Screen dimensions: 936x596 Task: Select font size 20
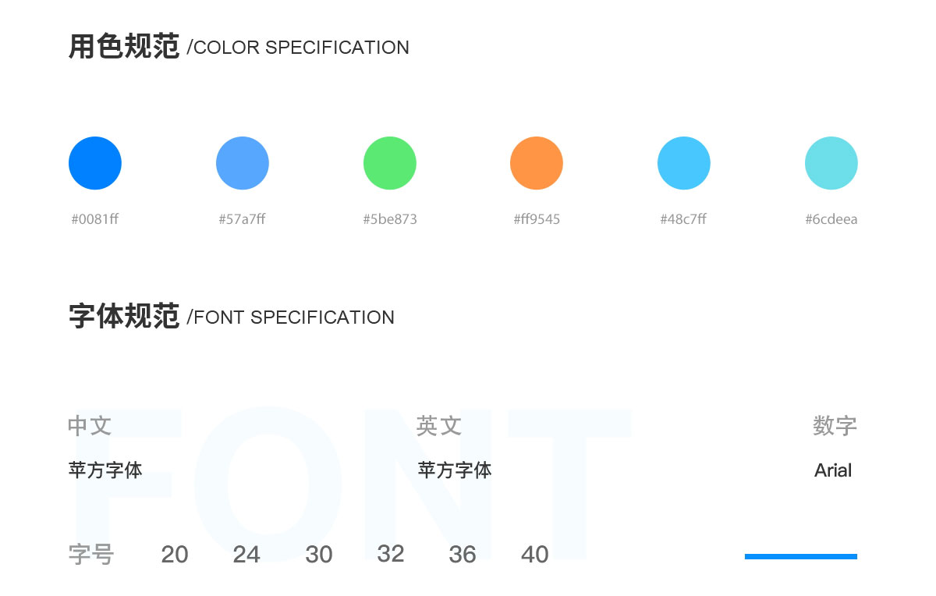pyautogui.click(x=175, y=555)
